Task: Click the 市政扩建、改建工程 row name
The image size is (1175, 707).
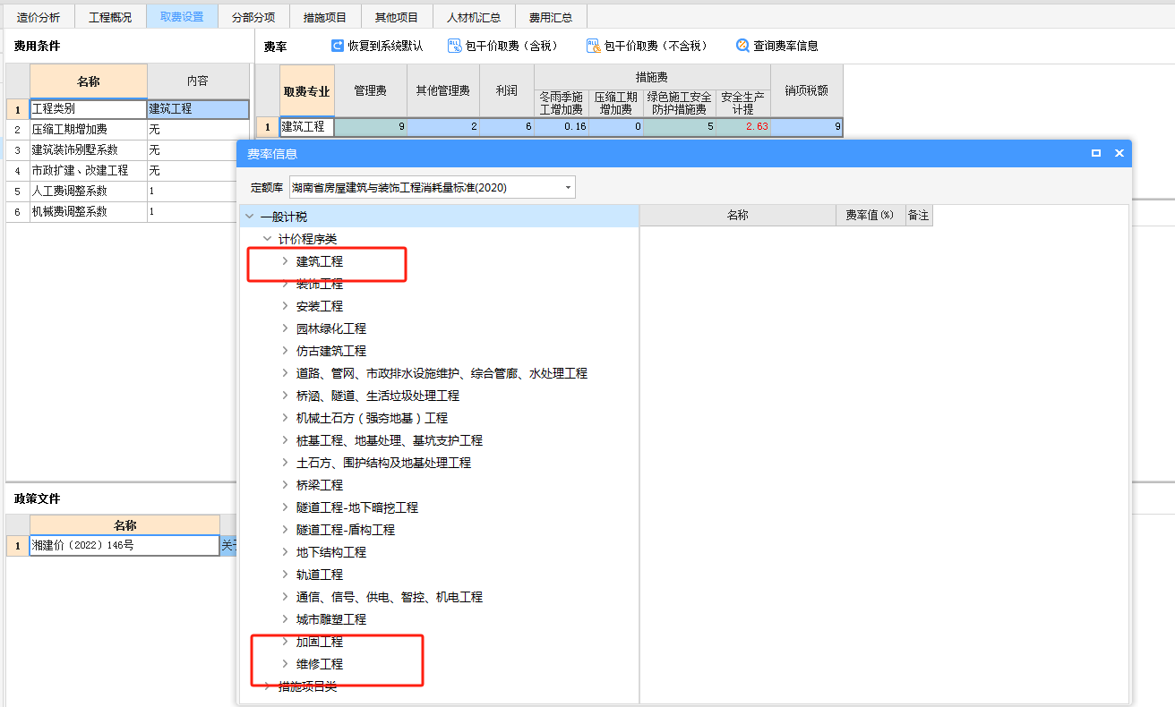Action: pyautogui.click(x=88, y=171)
